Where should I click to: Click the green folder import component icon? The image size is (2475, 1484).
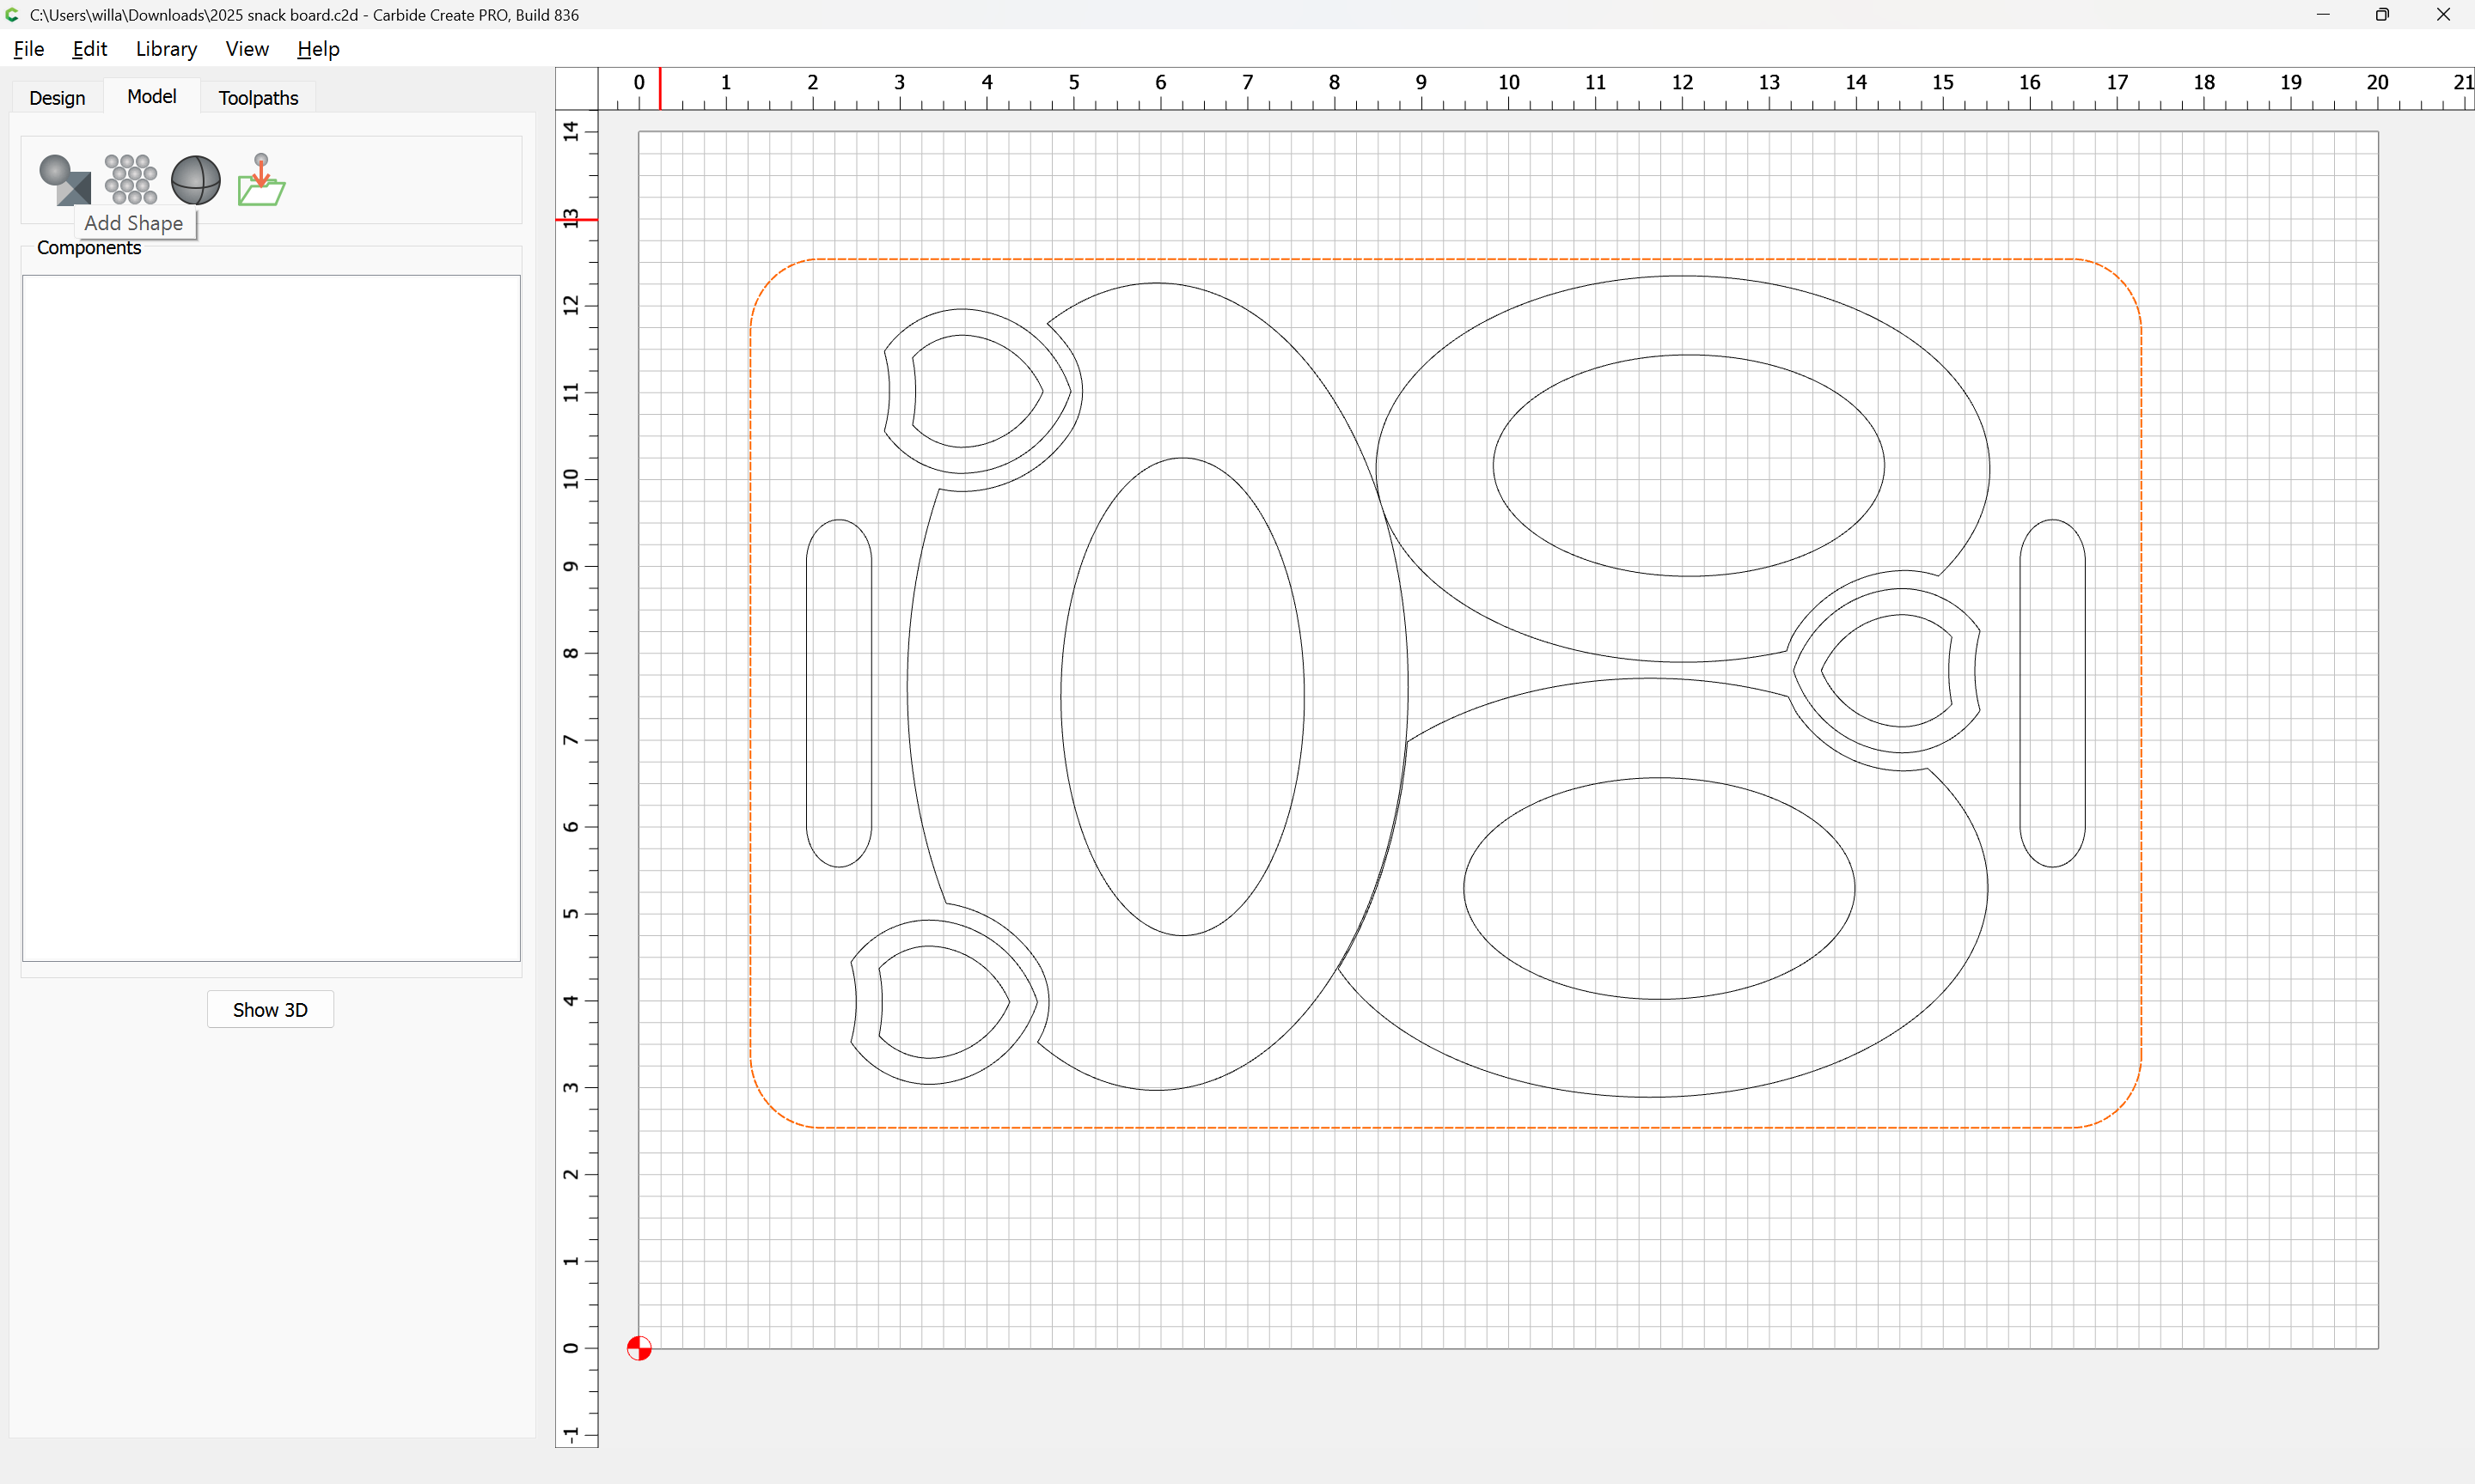(x=261, y=180)
